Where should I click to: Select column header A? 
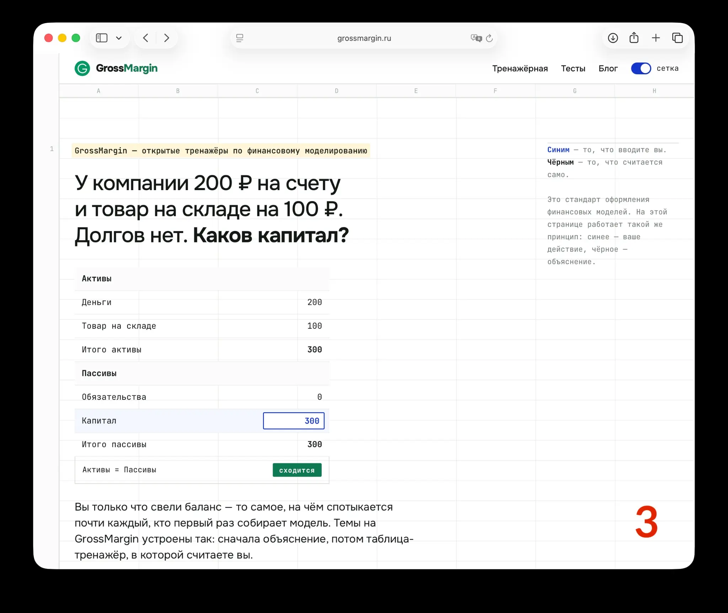coord(99,91)
